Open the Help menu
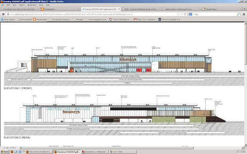The height and width of the screenshot is (154, 247). [x=48, y=5]
